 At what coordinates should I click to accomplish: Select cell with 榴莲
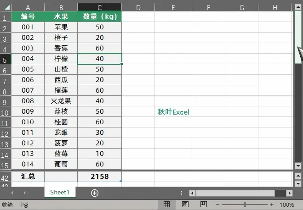(61, 90)
